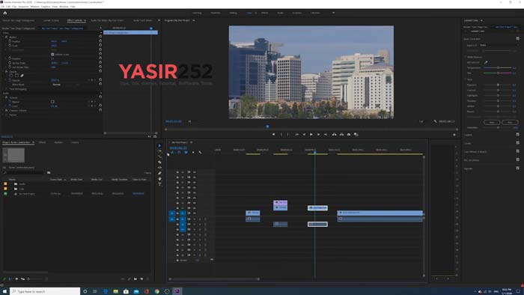524x295 pixels.
Task: Create an ellipse mask under Opacity
Action: [11, 76]
